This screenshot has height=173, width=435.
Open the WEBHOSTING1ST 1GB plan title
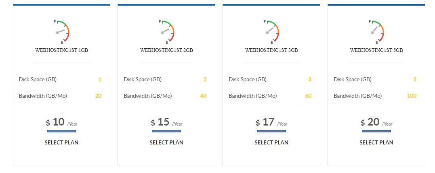61,50
